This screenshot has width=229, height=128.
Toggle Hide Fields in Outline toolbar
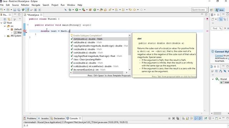coord(225,71)
